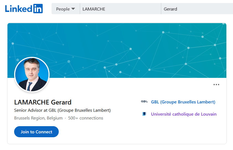
Task: Click the Brussels Region, Belgium location
Action: pos(38,118)
